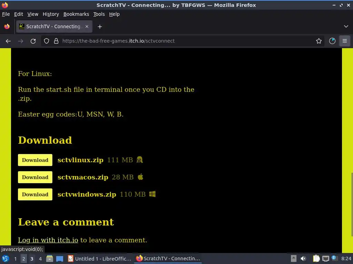The image size is (353, 264).
Task: Open the Firefox View pinned icon
Action: pyautogui.click(x=7, y=26)
